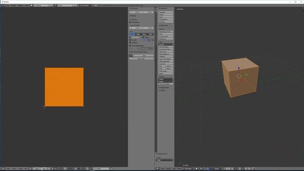Select Black UV edge draw type
This screenshot has width=304, height=171.
click(144, 34)
